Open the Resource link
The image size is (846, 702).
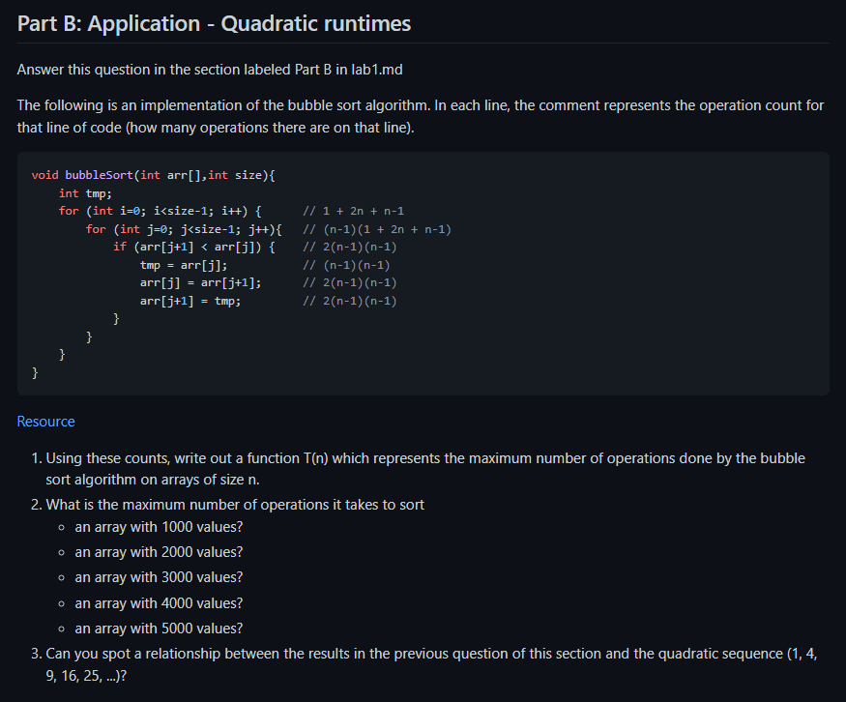click(x=45, y=421)
